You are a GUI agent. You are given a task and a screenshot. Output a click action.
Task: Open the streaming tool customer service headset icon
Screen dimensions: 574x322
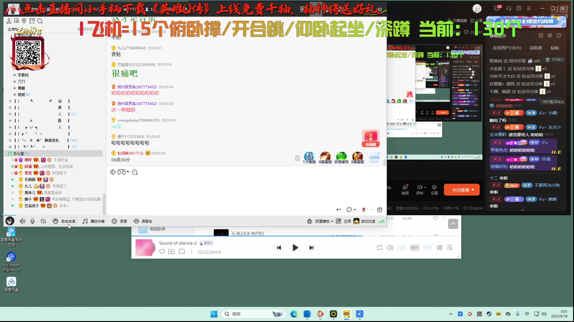click(x=509, y=8)
